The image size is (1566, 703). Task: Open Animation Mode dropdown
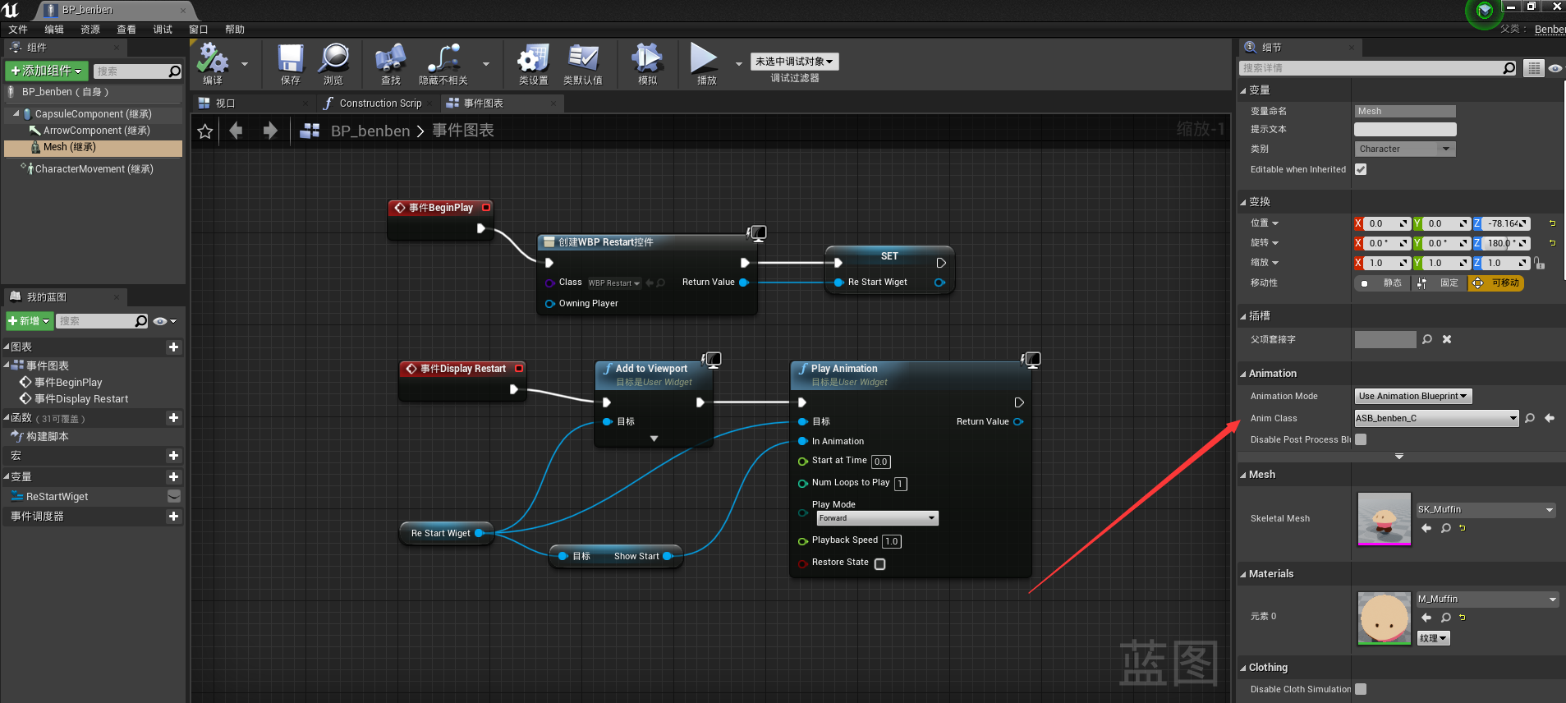pos(1412,396)
